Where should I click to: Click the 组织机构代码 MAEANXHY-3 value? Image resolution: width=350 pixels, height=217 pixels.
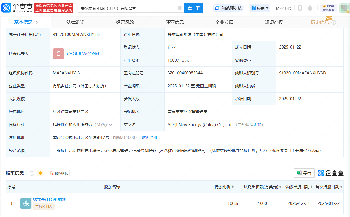coord(66,73)
